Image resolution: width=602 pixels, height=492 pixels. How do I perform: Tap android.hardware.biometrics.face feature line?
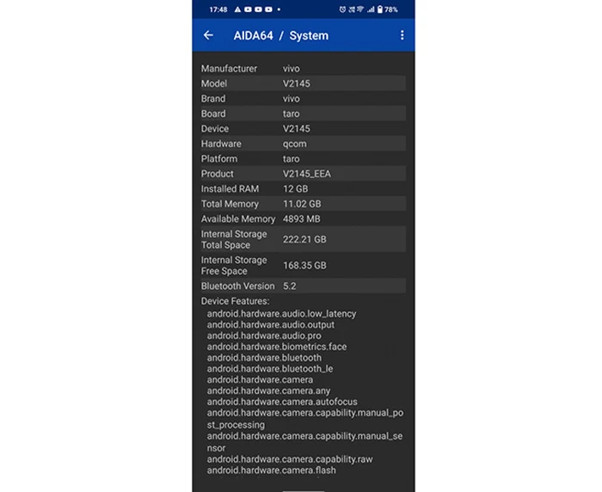[x=277, y=347]
